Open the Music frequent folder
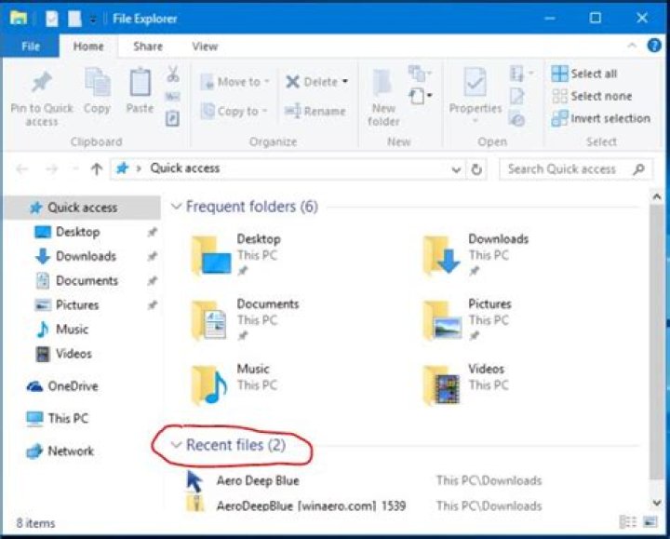This screenshot has width=670, height=539. (234, 384)
